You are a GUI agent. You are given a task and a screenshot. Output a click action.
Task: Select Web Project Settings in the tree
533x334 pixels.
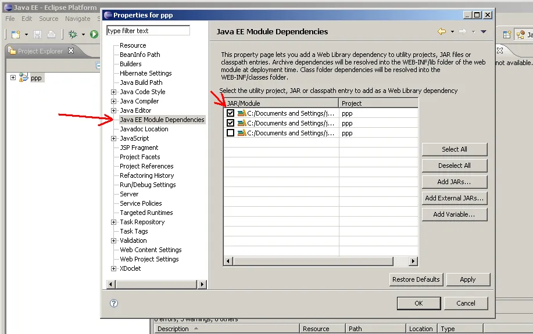pos(149,259)
